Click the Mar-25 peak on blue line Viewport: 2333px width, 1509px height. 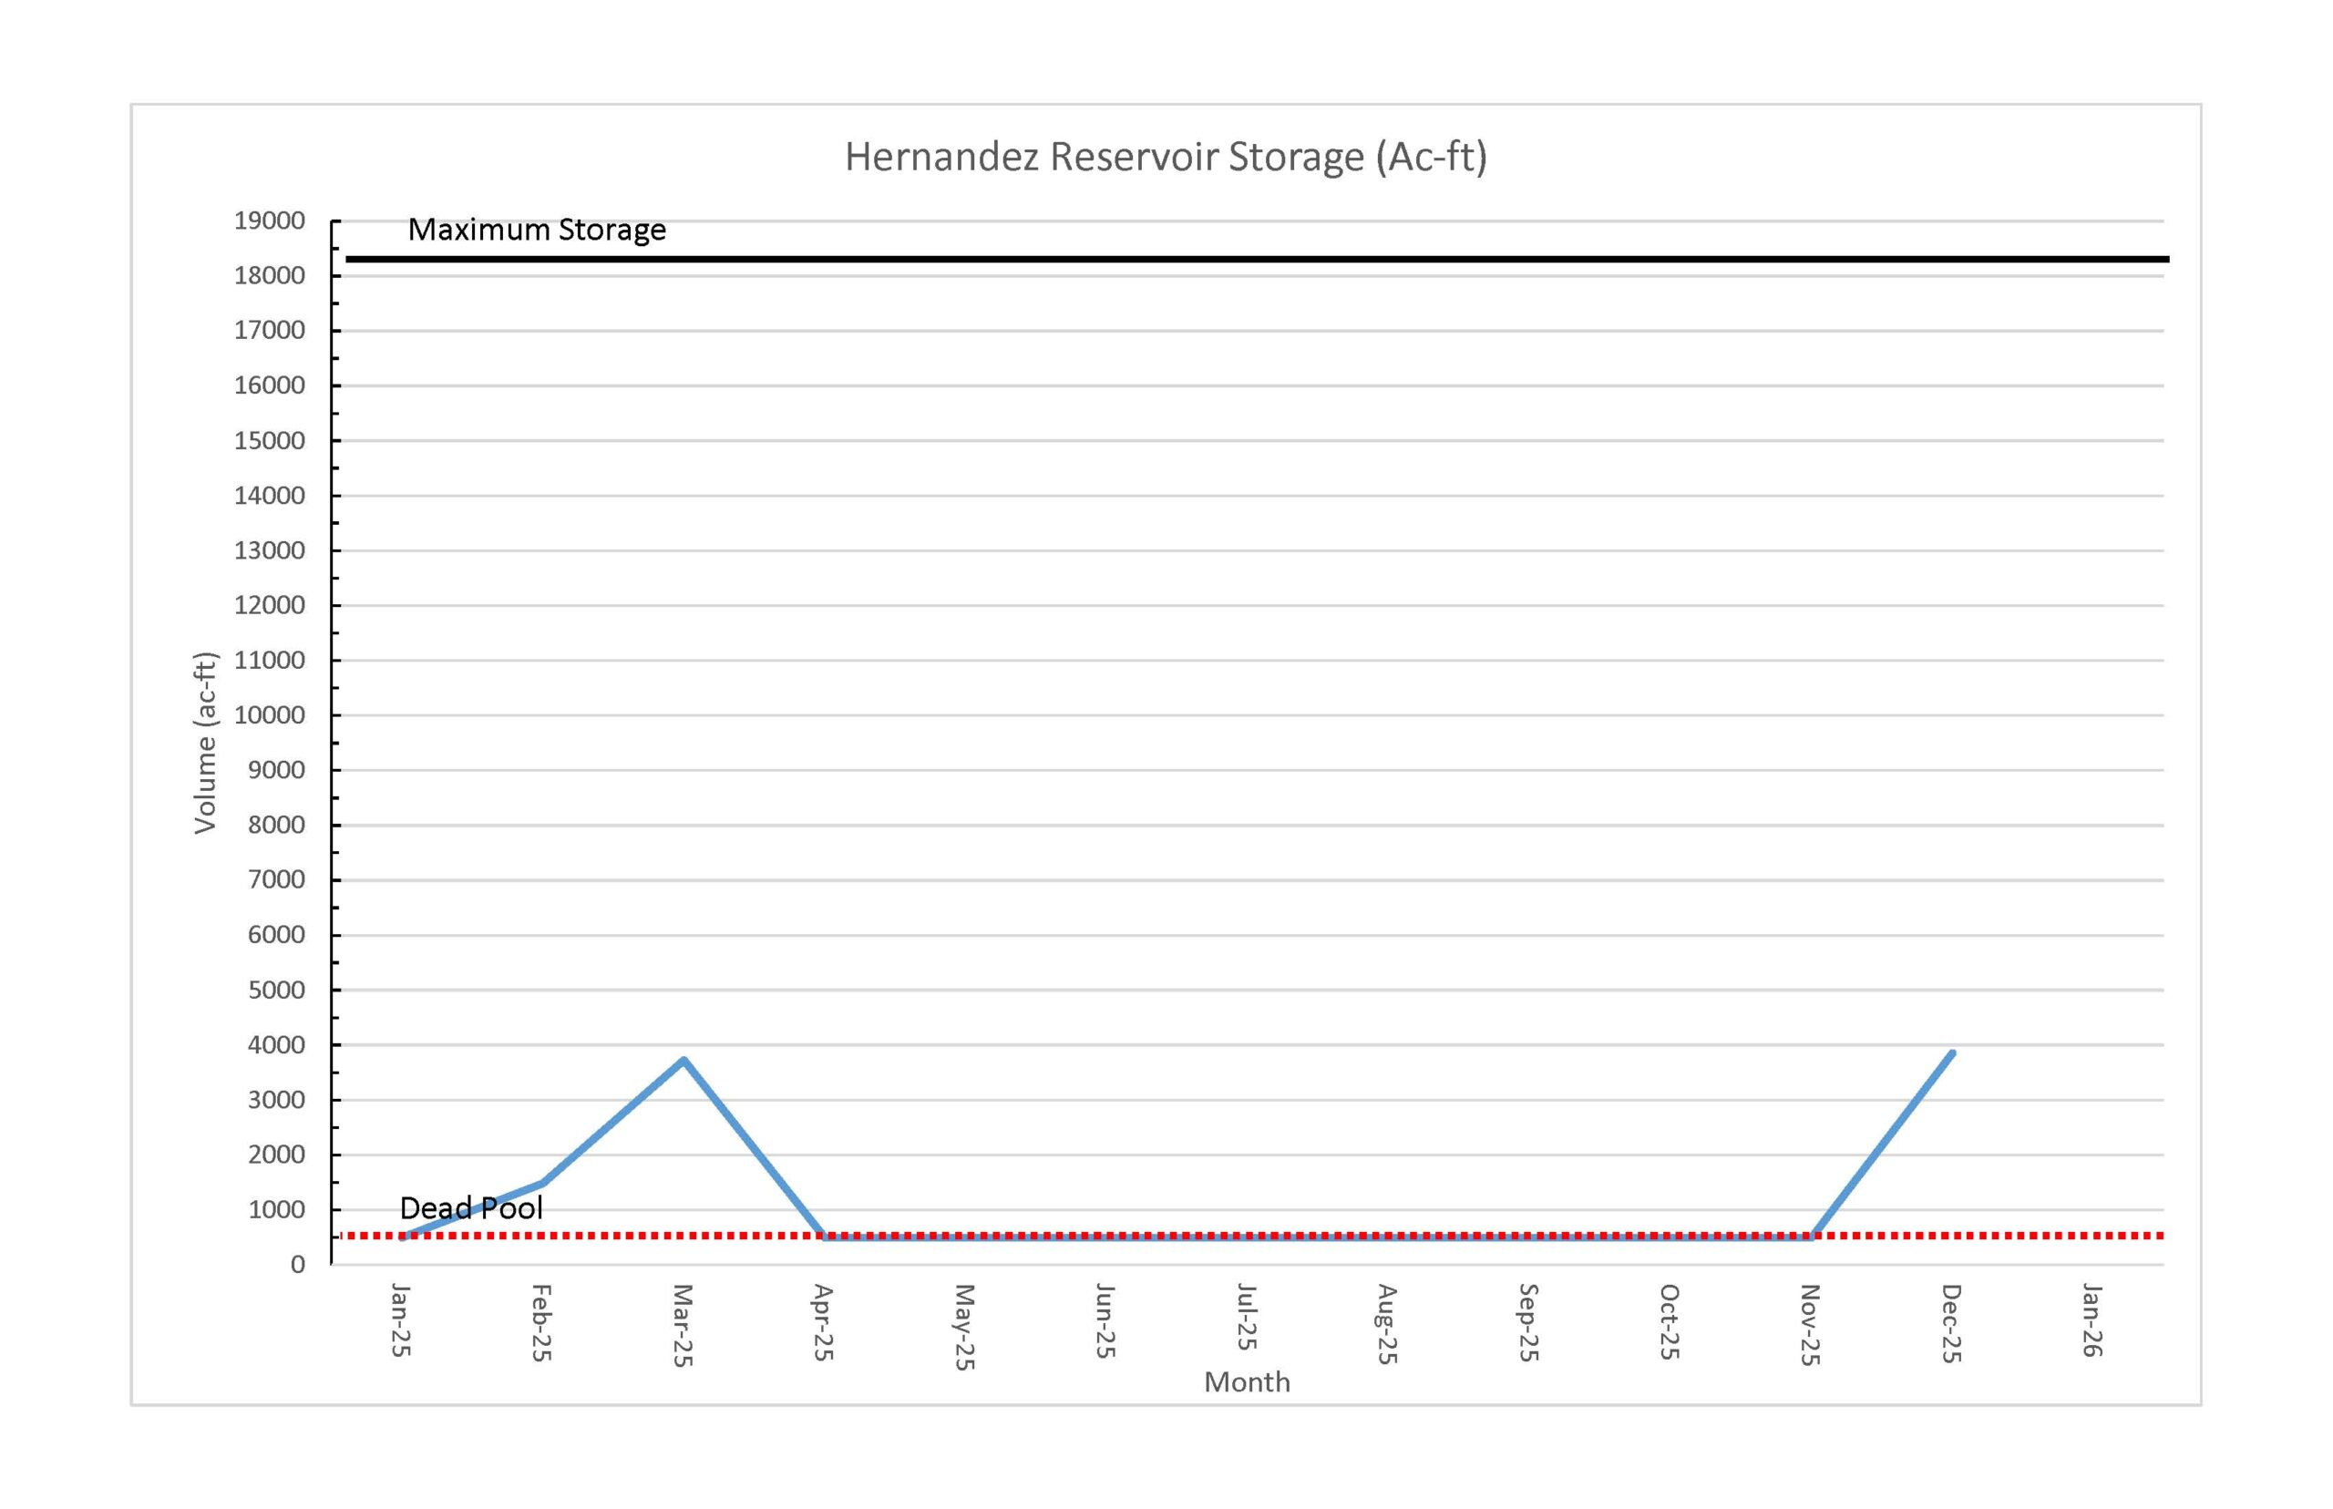pyautogui.click(x=683, y=1061)
